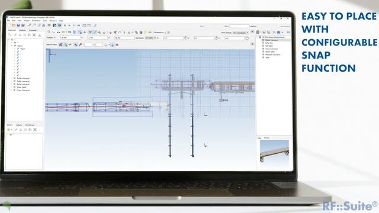Viewport: 379px width, 213px height.
Task: Stop the simulation with the stop button
Action: [x=65, y=25]
